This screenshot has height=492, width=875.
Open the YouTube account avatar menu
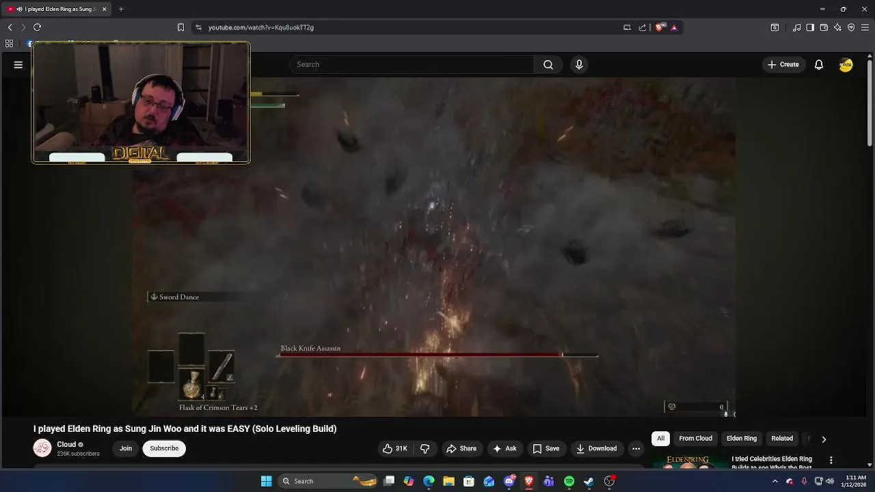point(846,64)
